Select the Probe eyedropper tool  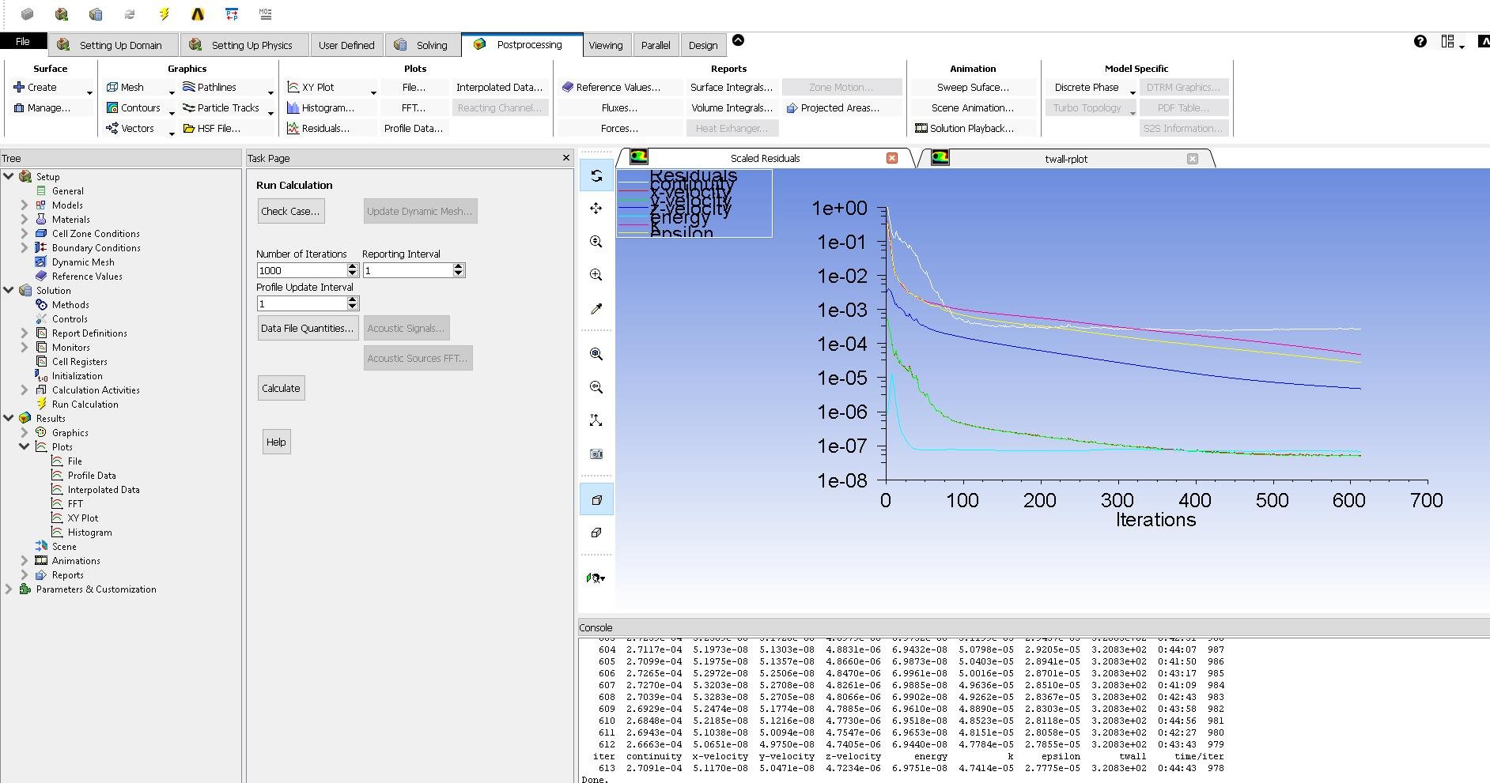(596, 308)
